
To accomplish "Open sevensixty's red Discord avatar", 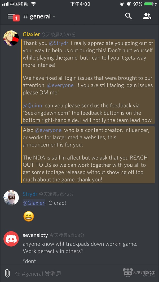I will click(11, 239).
